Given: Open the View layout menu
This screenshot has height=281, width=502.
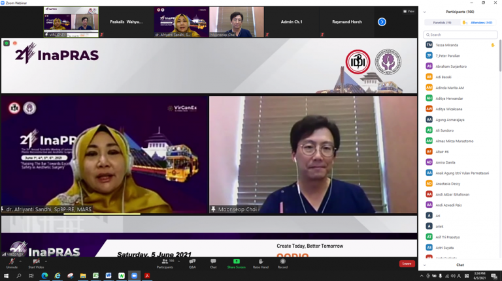Looking at the screenshot, I should [409, 11].
